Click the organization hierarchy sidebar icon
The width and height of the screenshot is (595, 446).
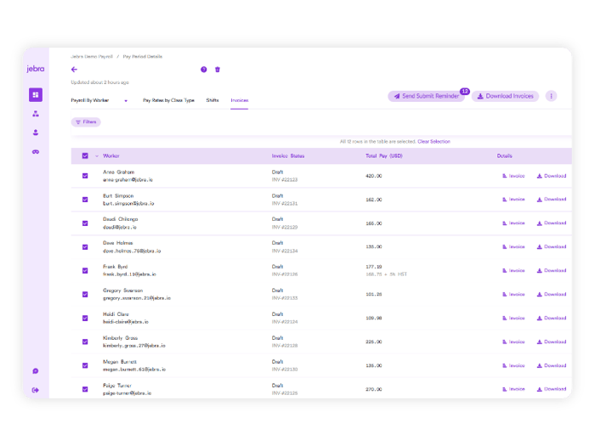(x=35, y=113)
